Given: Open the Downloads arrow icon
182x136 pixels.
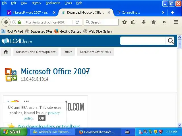Looking at the screenshot, I should 144,22.
